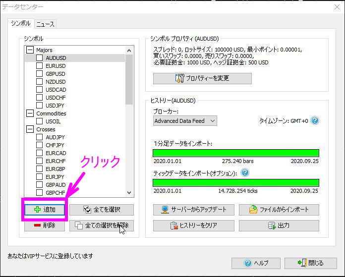Image resolution: width=345 pixels, height=277 pixels.
Task: Click the 出力 export button
Action: pos(279,225)
